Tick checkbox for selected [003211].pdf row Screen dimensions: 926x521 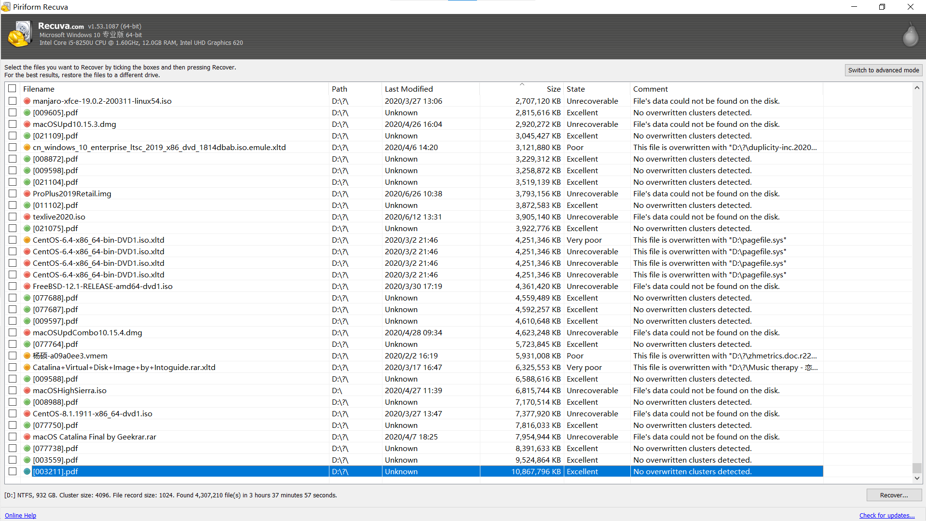pyautogui.click(x=13, y=471)
